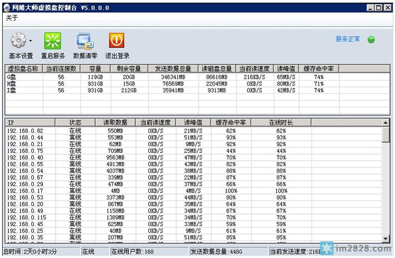Viewport: 395px width, 258px height.
Task: Sort by 发送数据总量 column header
Action: coord(173,68)
